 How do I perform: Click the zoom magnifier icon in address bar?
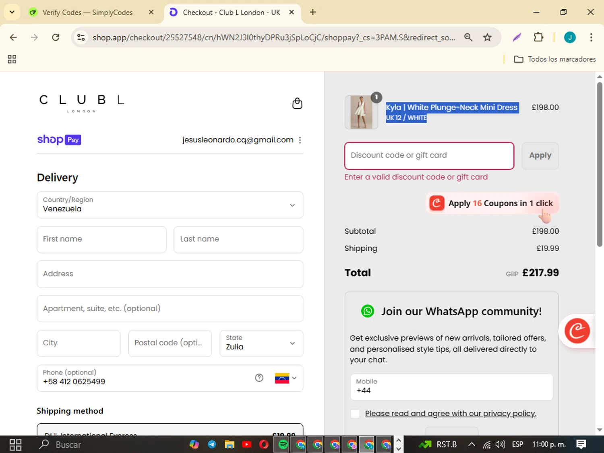click(x=468, y=37)
